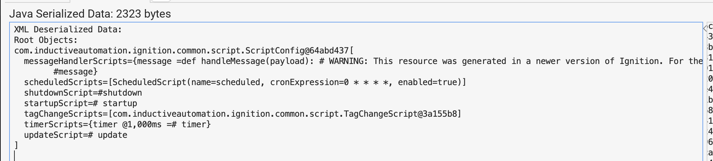This screenshot has height=161, width=713.
Task: Place cursor on the timerScripts line
Action: [x=117, y=124]
